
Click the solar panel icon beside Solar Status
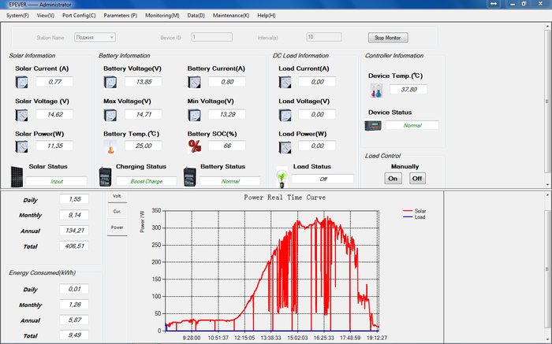click(x=17, y=175)
